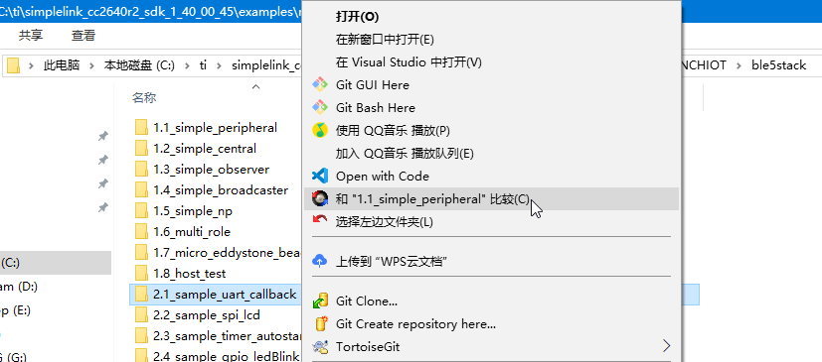The width and height of the screenshot is (822, 362).
Task: Click folder icon of 1.5_simple_np
Action: pos(141,211)
